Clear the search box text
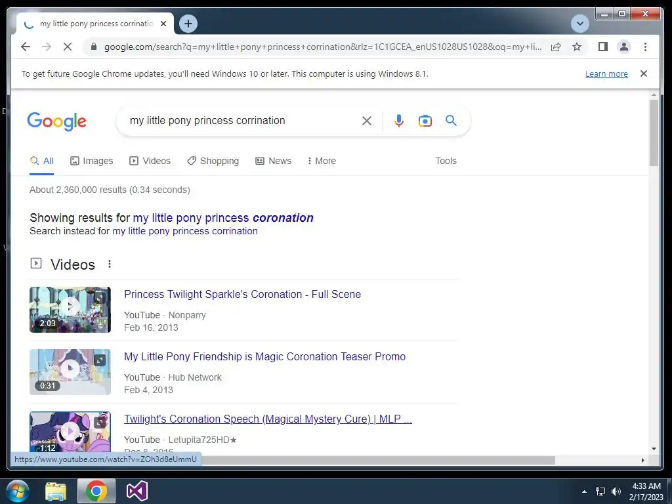This screenshot has width=672, height=504. pyautogui.click(x=366, y=121)
